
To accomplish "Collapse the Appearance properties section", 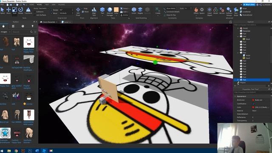I will point(235,96).
